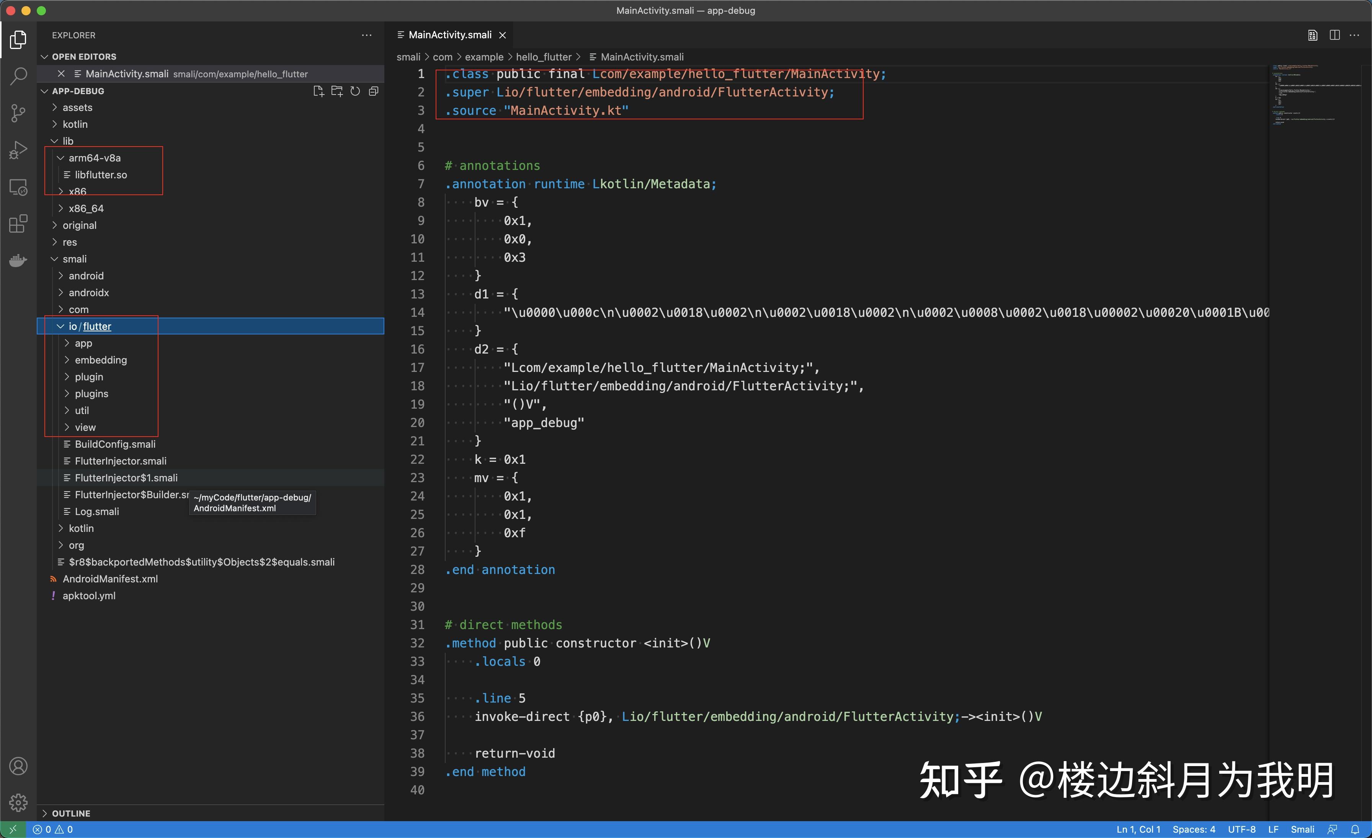Click MainActivity.smali breadcrumb segment
The width and height of the screenshot is (1372, 838).
point(642,57)
